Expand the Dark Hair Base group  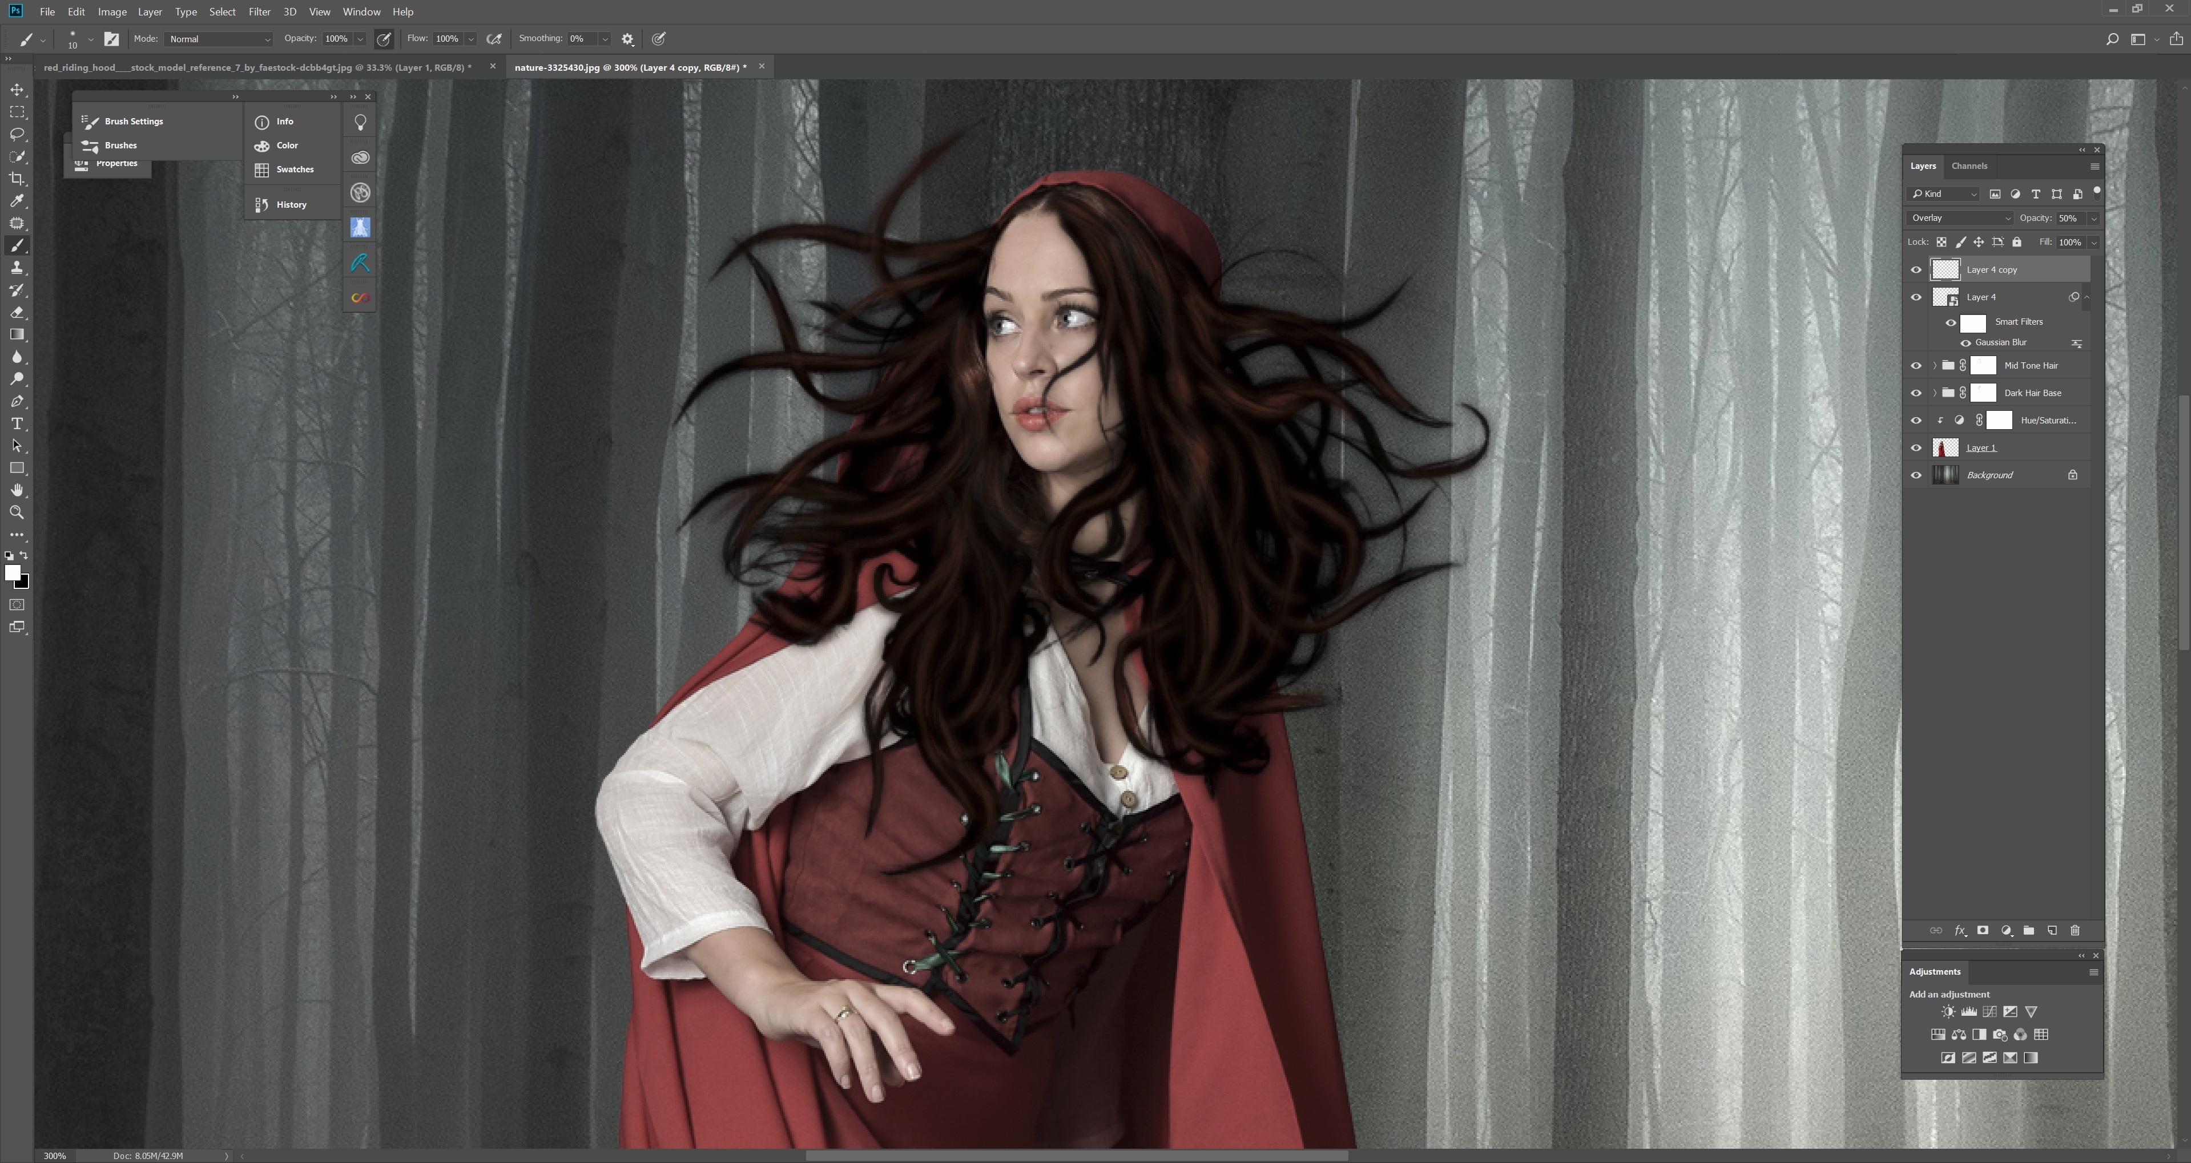point(1935,393)
